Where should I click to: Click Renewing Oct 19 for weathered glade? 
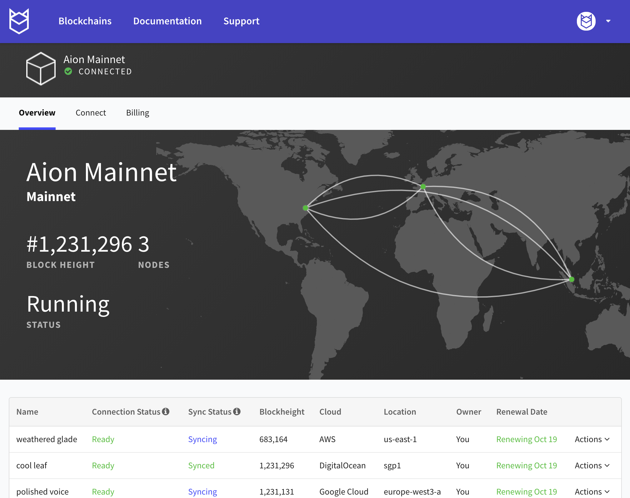[527, 439]
